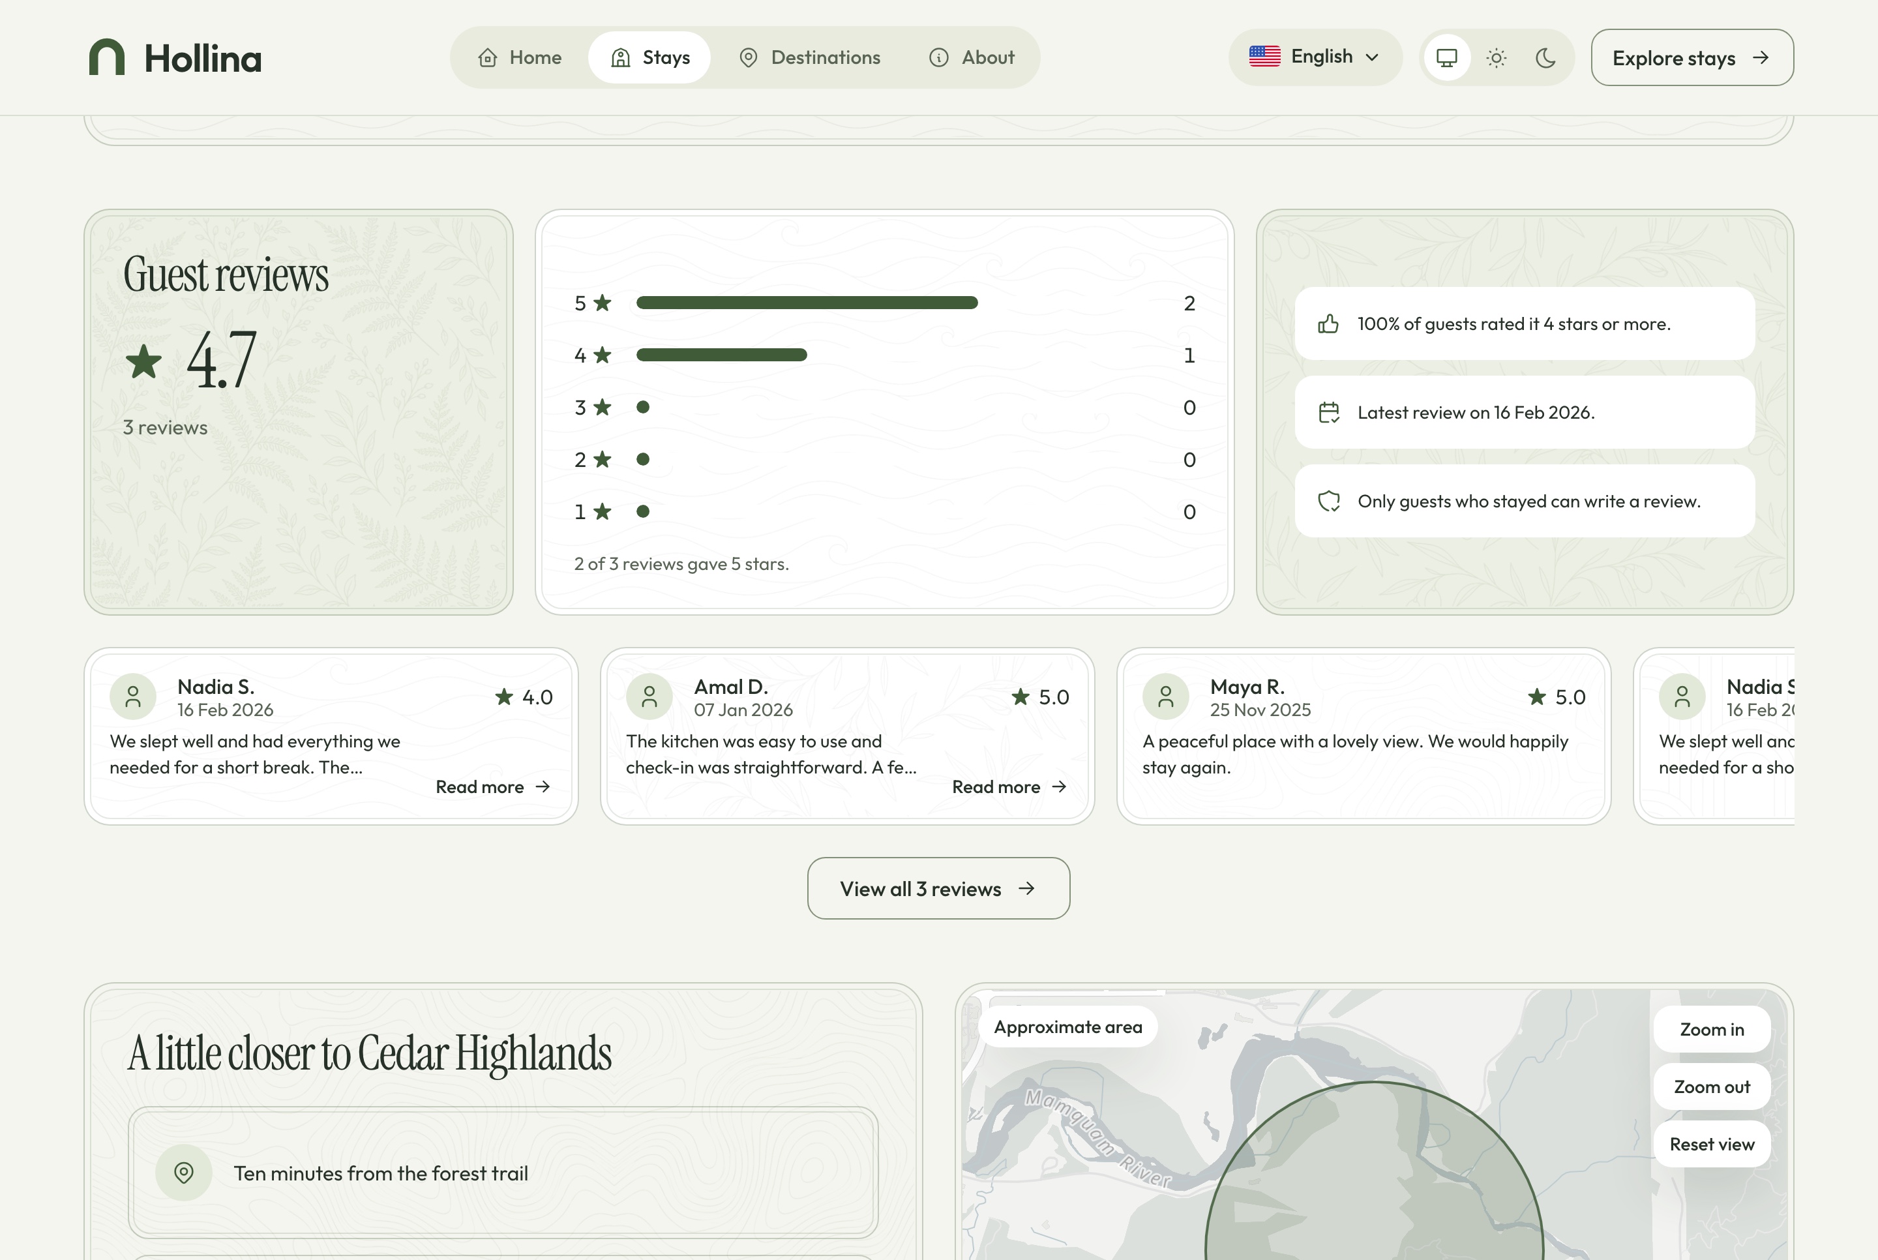Click Nadia S. avatar icon

(133, 697)
